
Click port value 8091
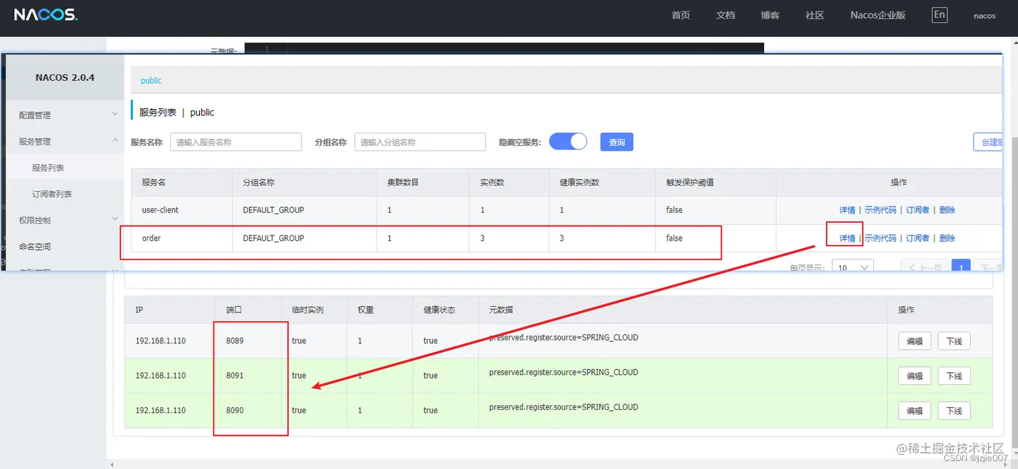[235, 375]
